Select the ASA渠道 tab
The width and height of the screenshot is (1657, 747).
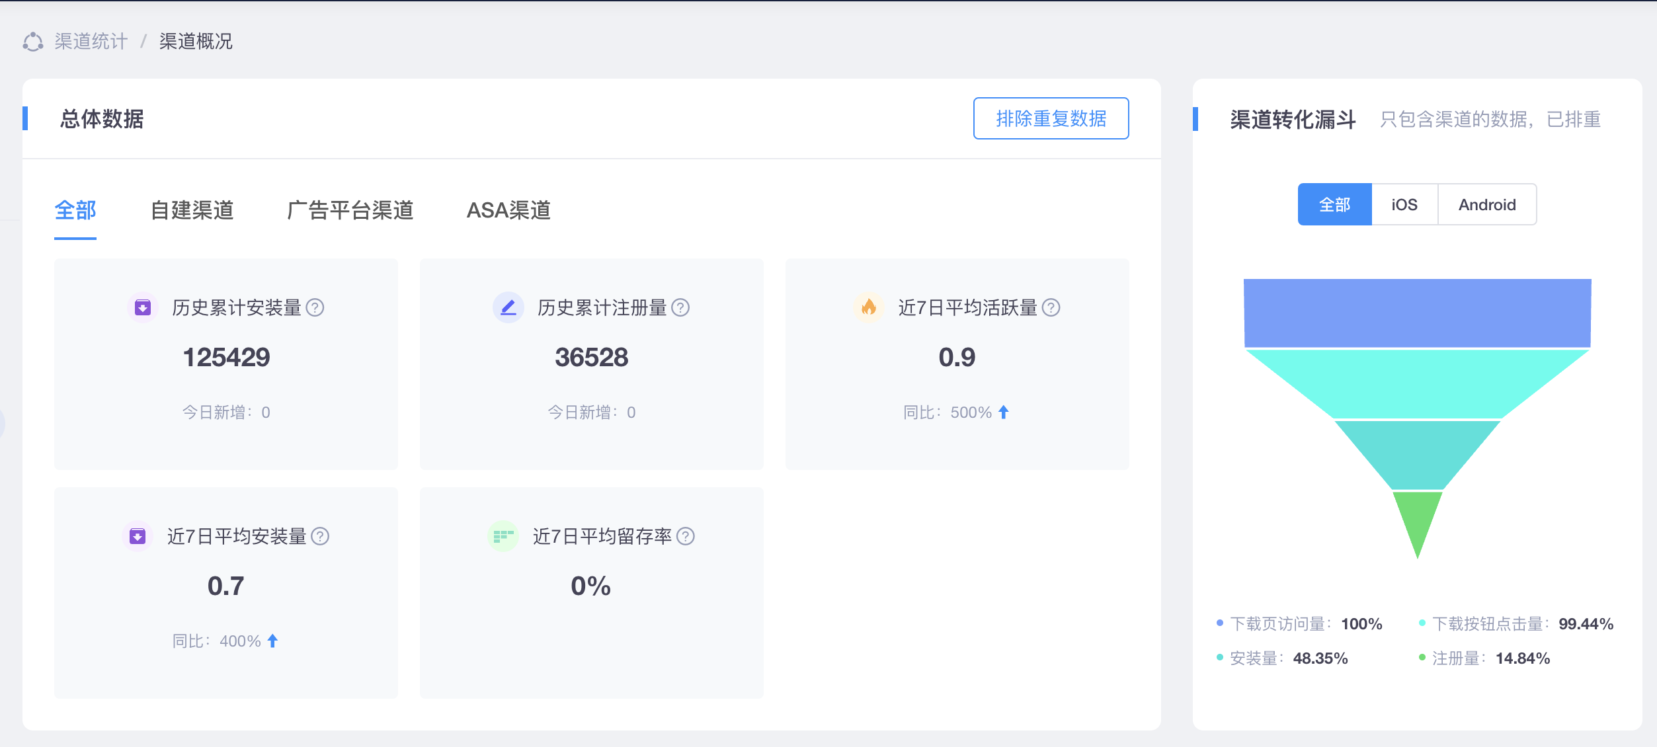[508, 210]
